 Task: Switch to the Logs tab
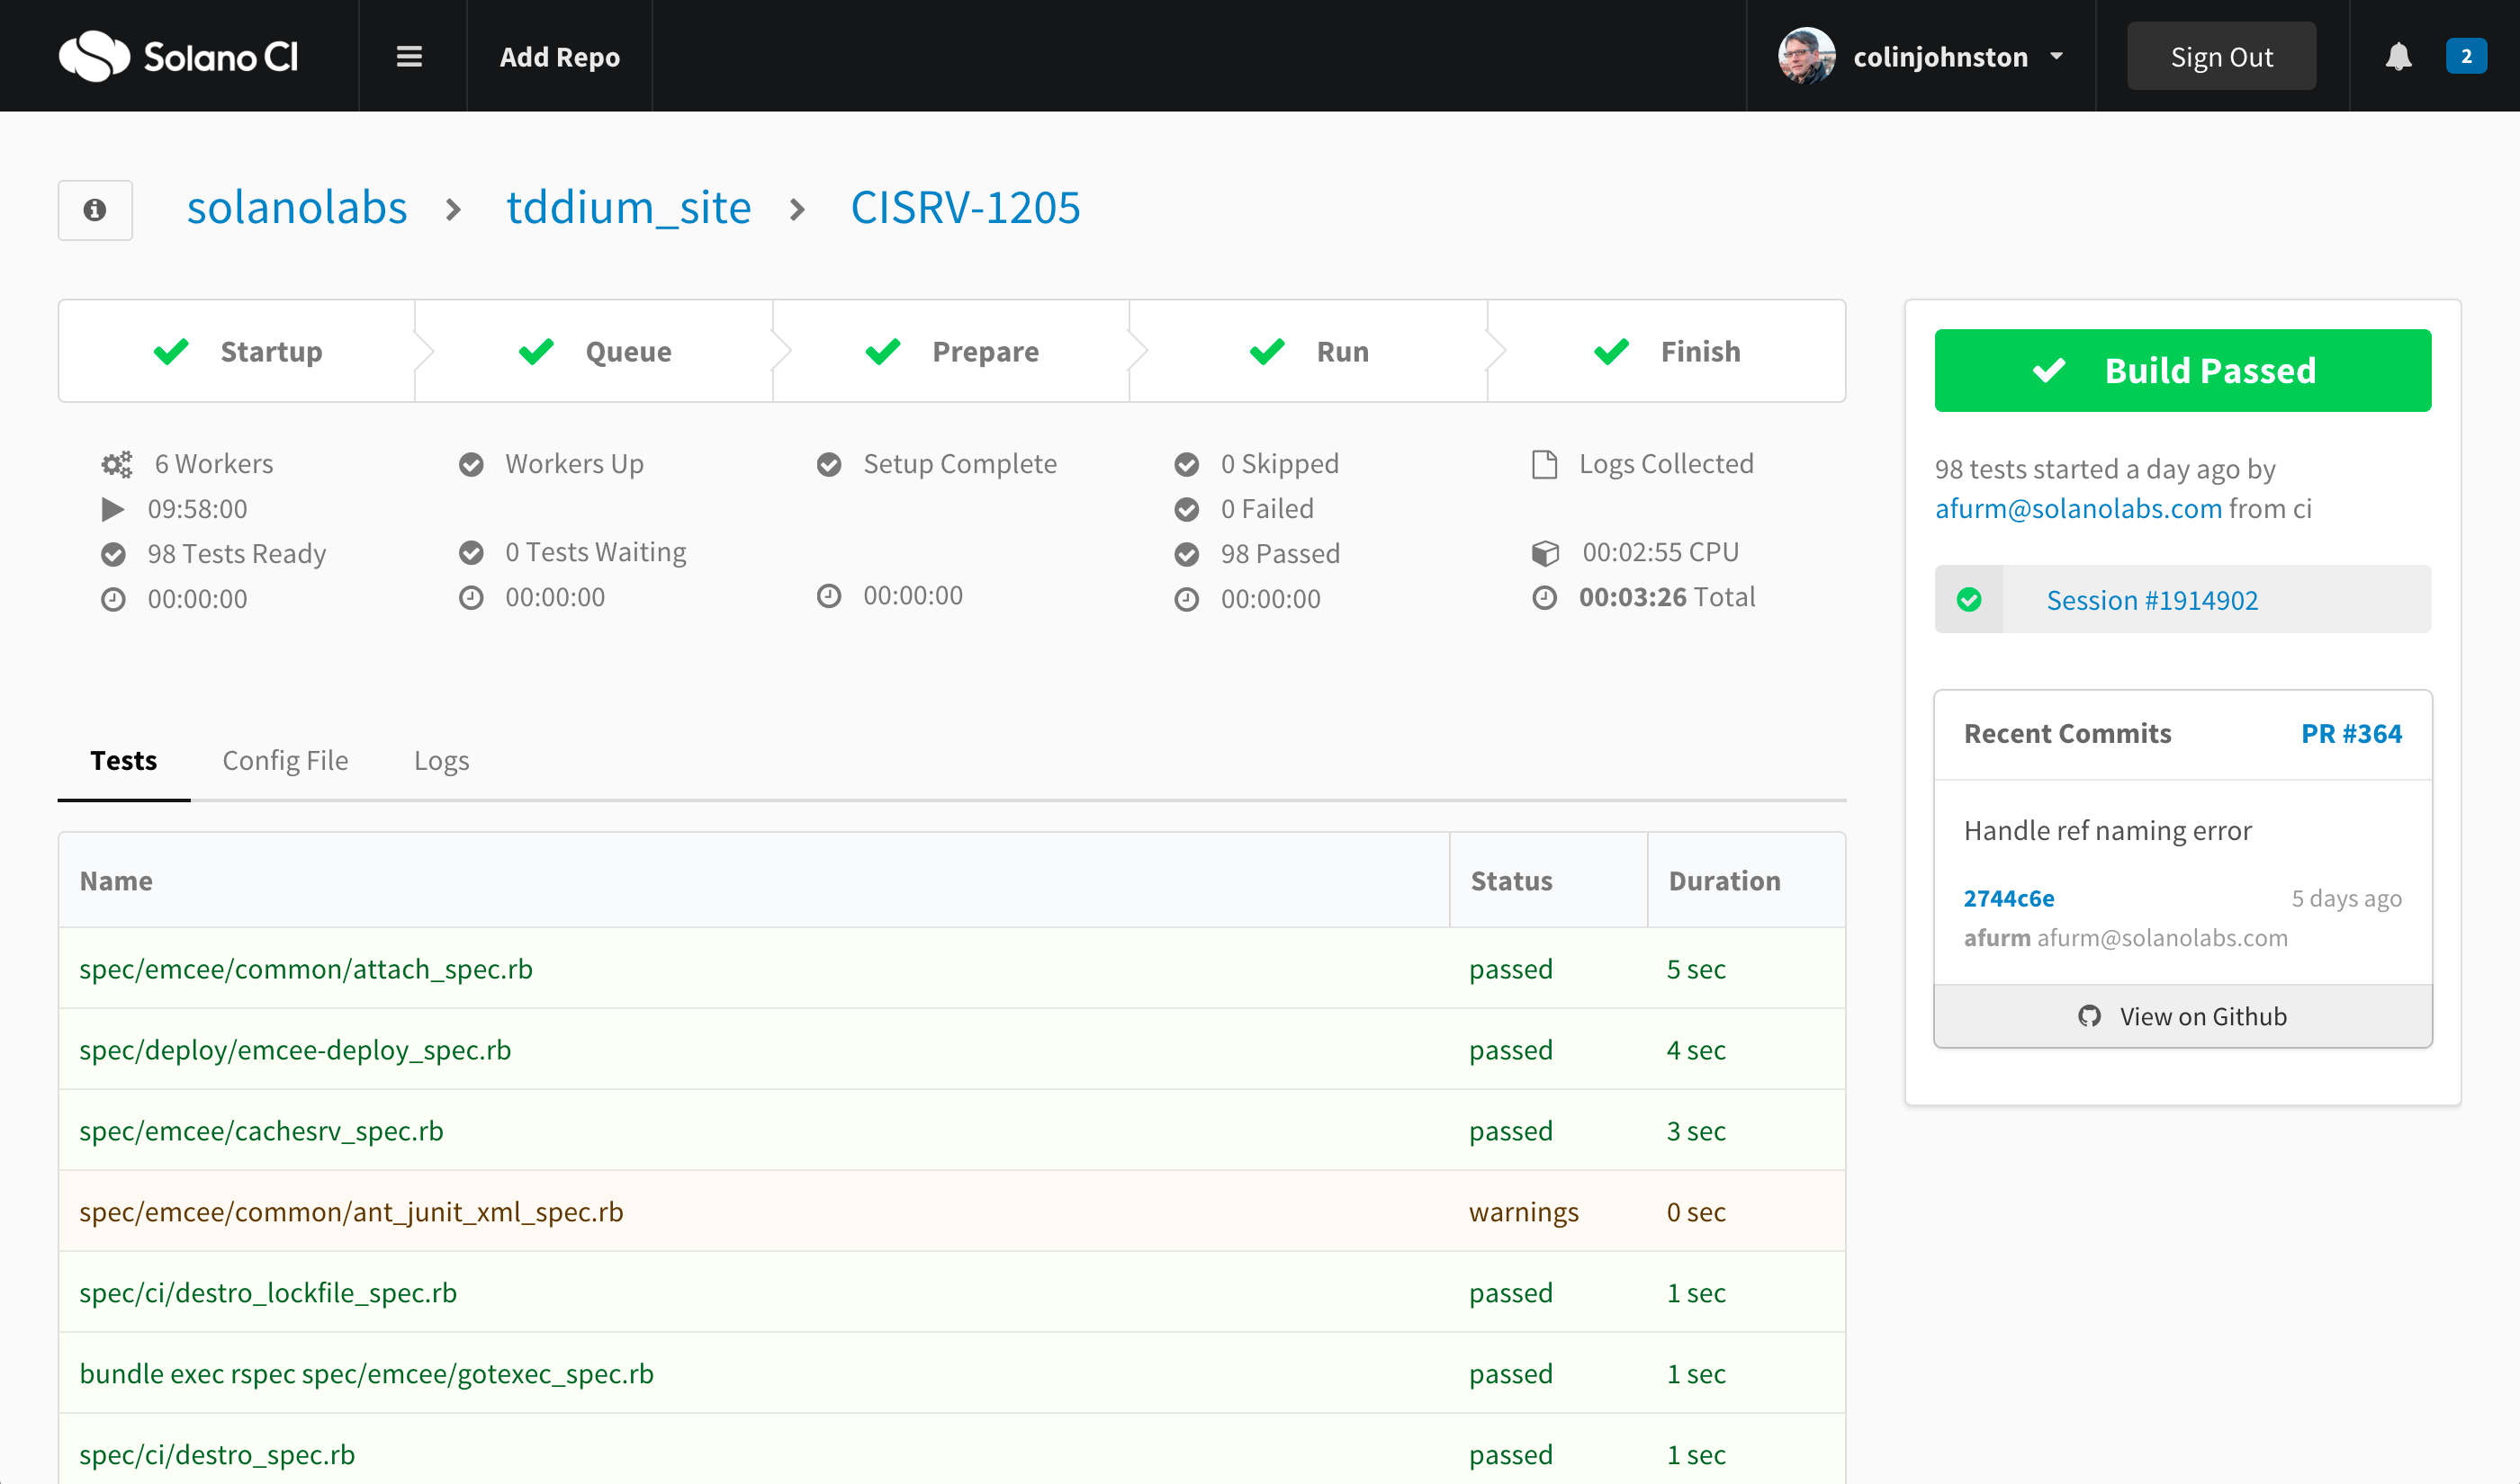pos(442,760)
